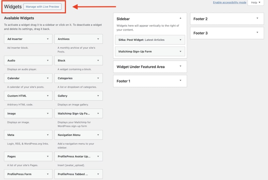The width and height of the screenshot is (268, 180).
Task: Open the Help dropdown tab
Action: click(x=256, y=3)
